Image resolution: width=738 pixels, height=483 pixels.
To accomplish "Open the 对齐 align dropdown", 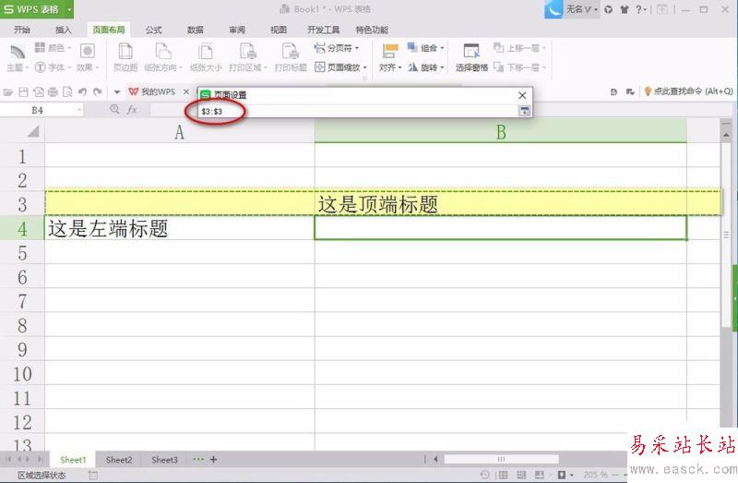I will pos(390,57).
